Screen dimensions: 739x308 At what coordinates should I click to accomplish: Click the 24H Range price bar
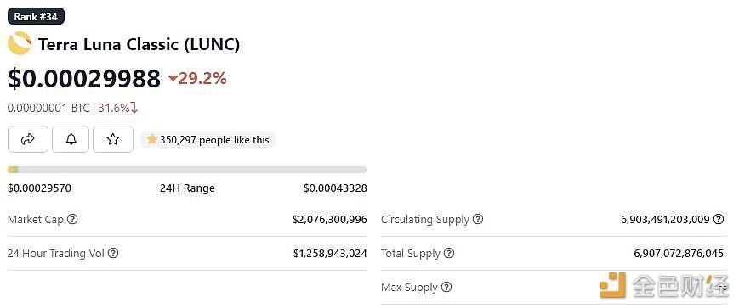point(188,170)
